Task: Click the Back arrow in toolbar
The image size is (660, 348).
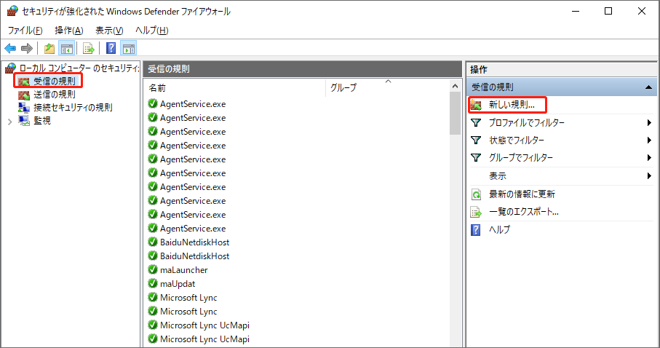Action: (x=10, y=49)
